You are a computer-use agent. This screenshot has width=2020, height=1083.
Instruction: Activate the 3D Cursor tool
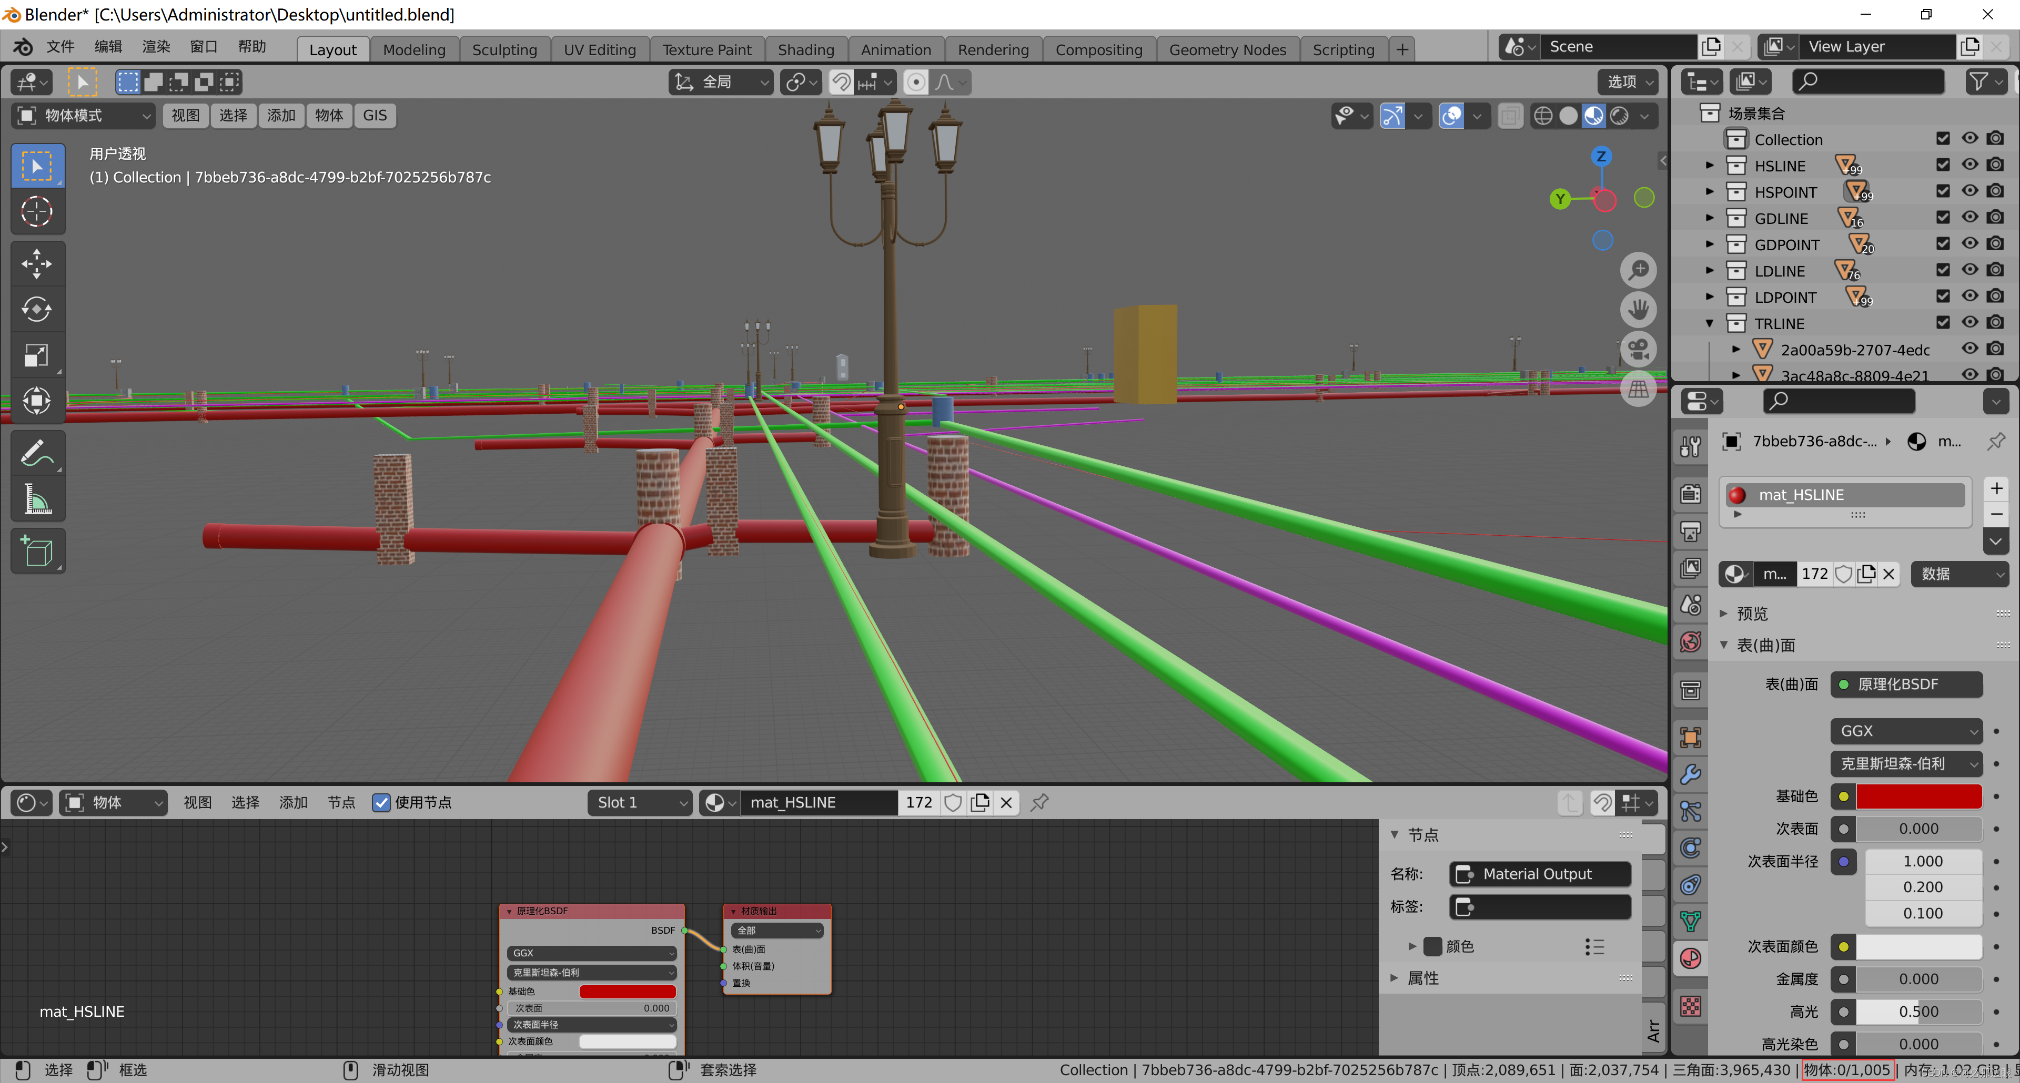pyautogui.click(x=37, y=211)
